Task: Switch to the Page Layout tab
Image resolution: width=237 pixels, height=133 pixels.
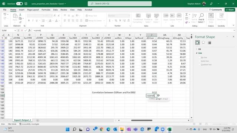Action: pyautogui.click(x=33, y=10)
